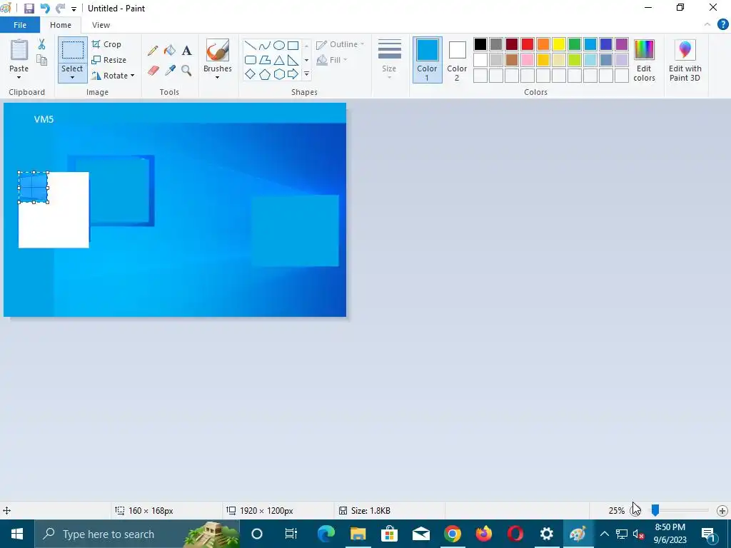This screenshot has width=731, height=548.
Task: Move down one row in the Shapes gallery
Action: coord(306,60)
